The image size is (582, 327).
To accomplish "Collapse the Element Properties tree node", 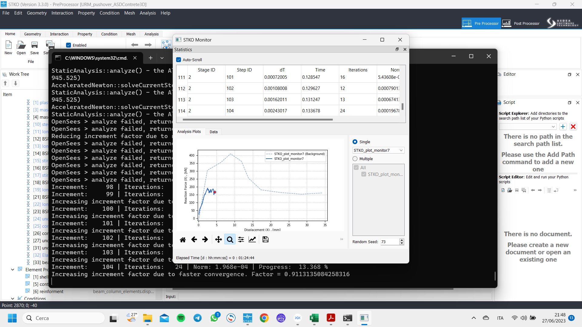I will click(x=12, y=269).
